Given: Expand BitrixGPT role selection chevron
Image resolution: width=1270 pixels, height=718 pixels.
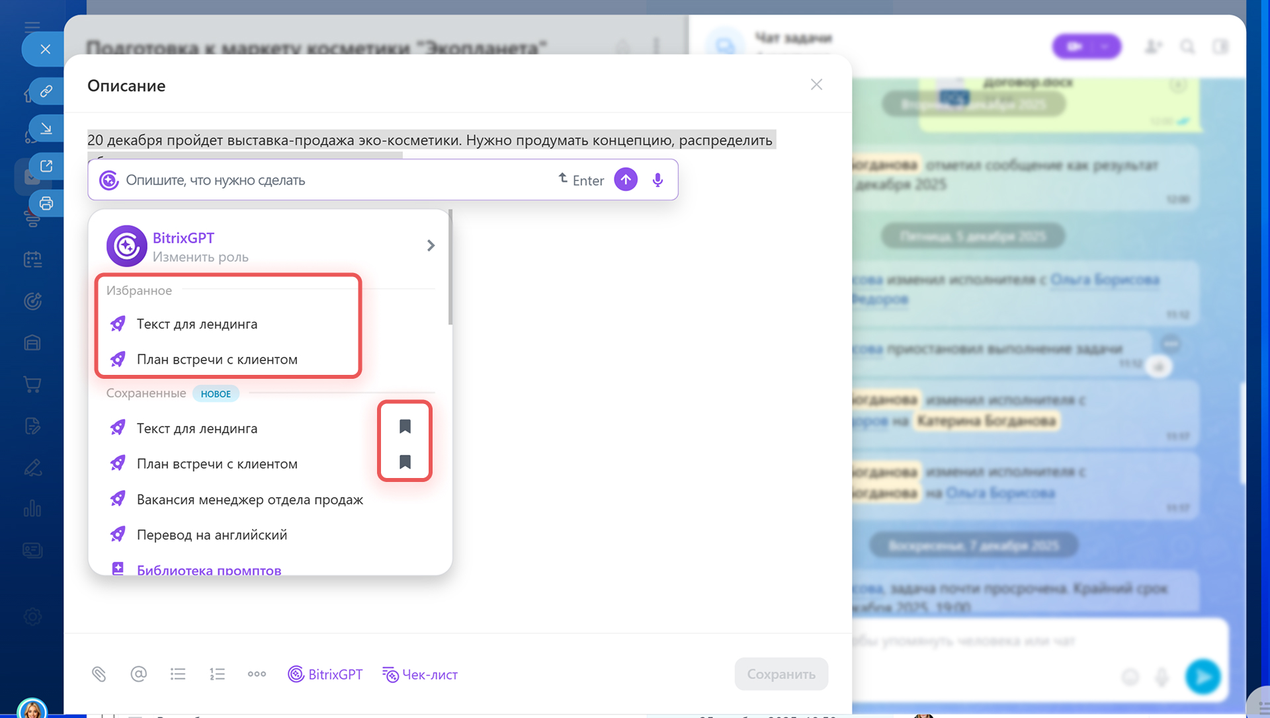Looking at the screenshot, I should (x=431, y=246).
